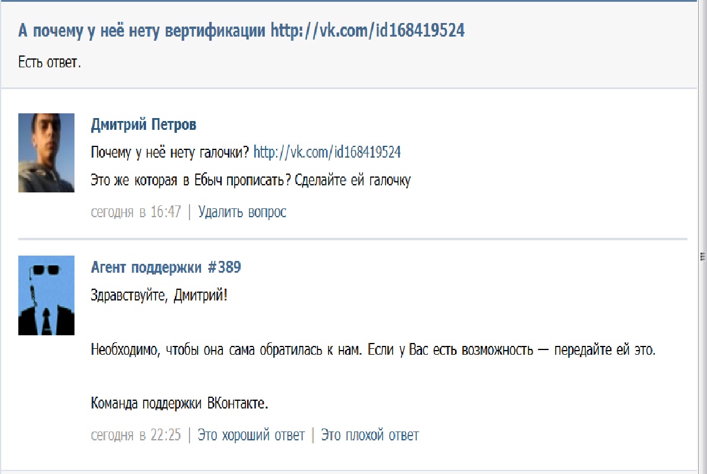Click the profile URL in the bold title
The image size is (707, 474).
[x=367, y=31]
